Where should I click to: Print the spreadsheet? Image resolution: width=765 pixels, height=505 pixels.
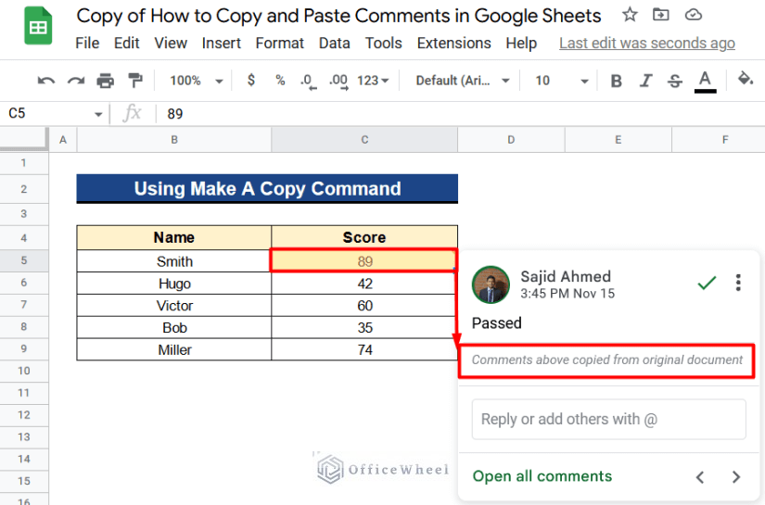tap(105, 81)
